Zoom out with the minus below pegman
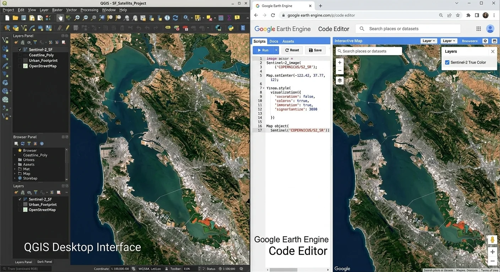Viewport: 500px width, 272px height. (492, 261)
